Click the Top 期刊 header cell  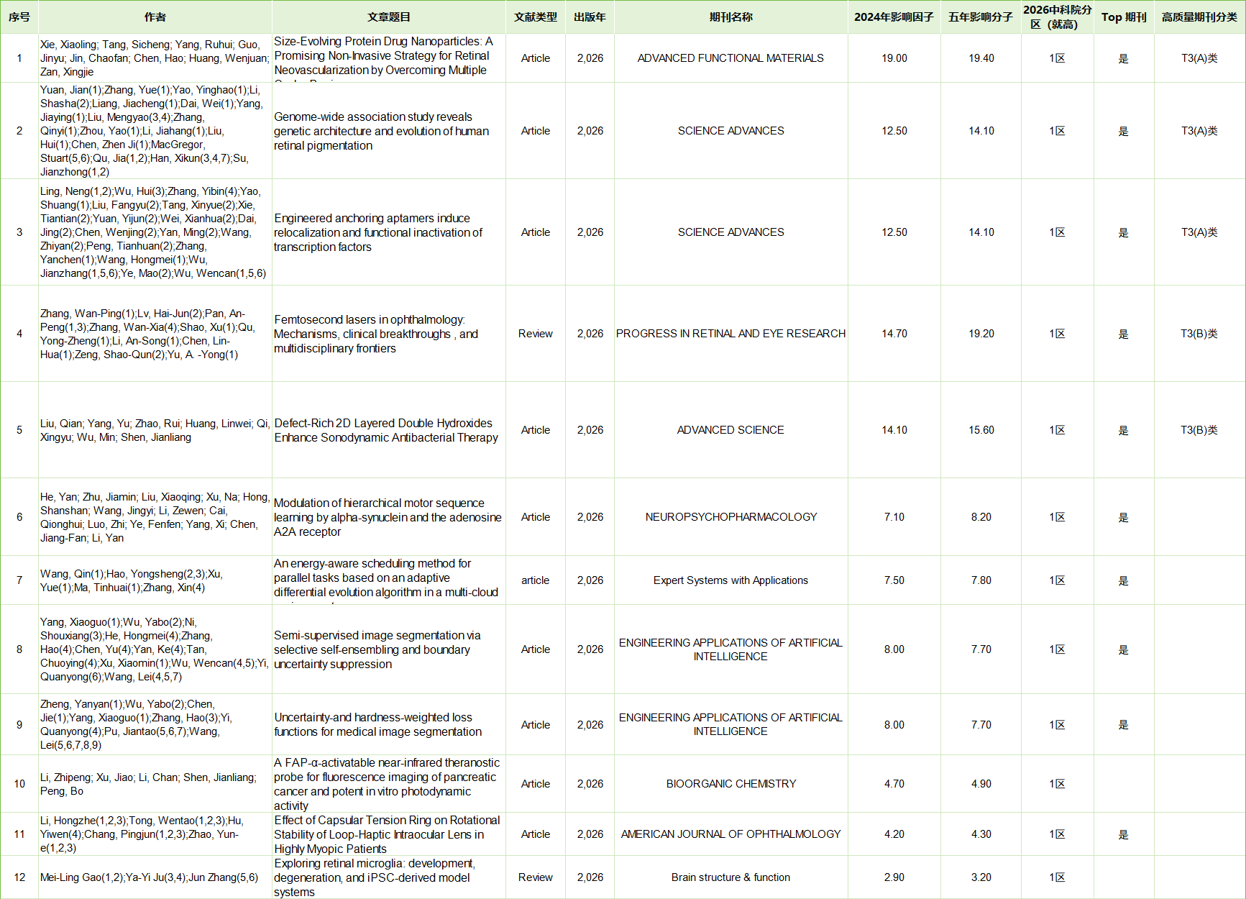point(1123,17)
